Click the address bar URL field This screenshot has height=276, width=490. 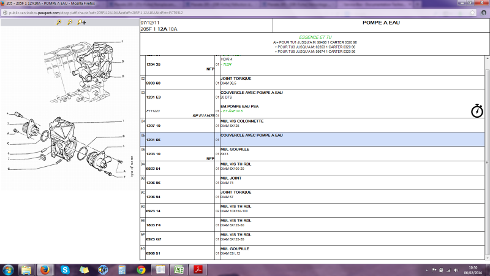[x=238, y=13]
